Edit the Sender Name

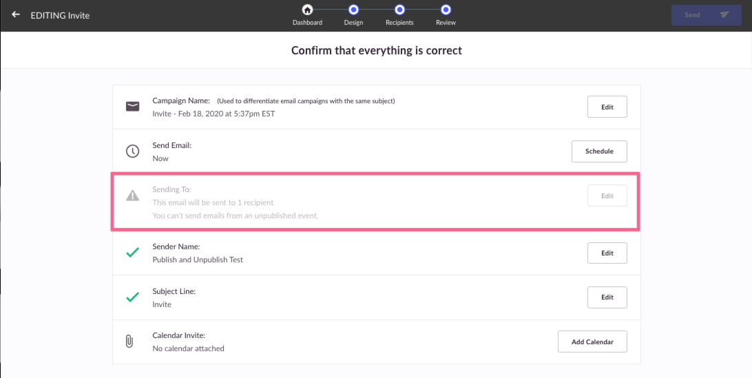(x=607, y=253)
